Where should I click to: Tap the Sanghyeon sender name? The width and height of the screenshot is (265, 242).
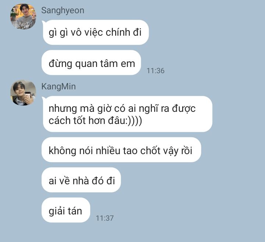[x=63, y=10]
